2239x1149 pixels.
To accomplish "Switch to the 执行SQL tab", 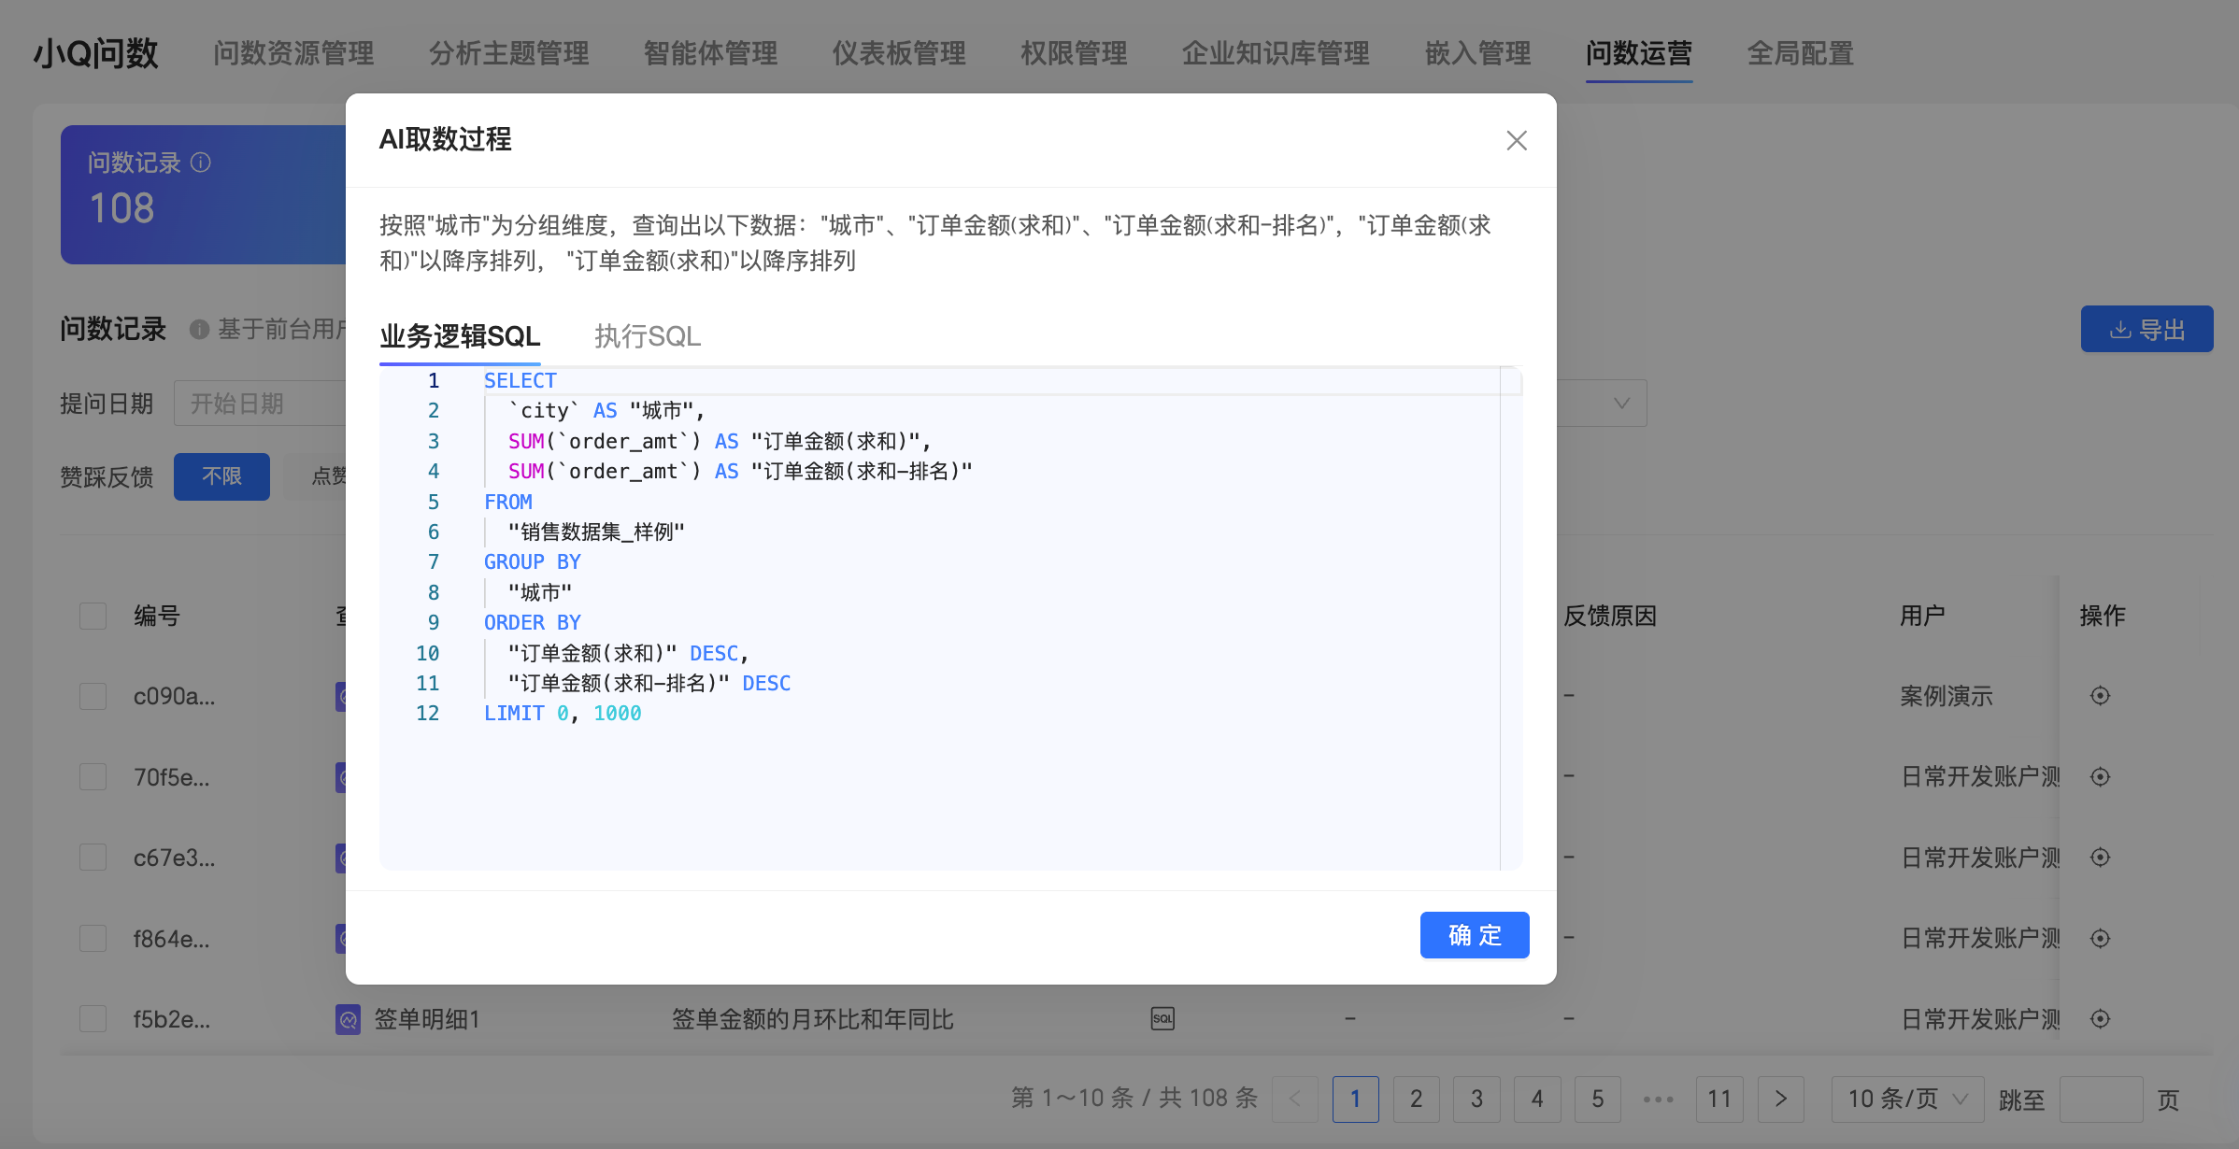I will 648,336.
